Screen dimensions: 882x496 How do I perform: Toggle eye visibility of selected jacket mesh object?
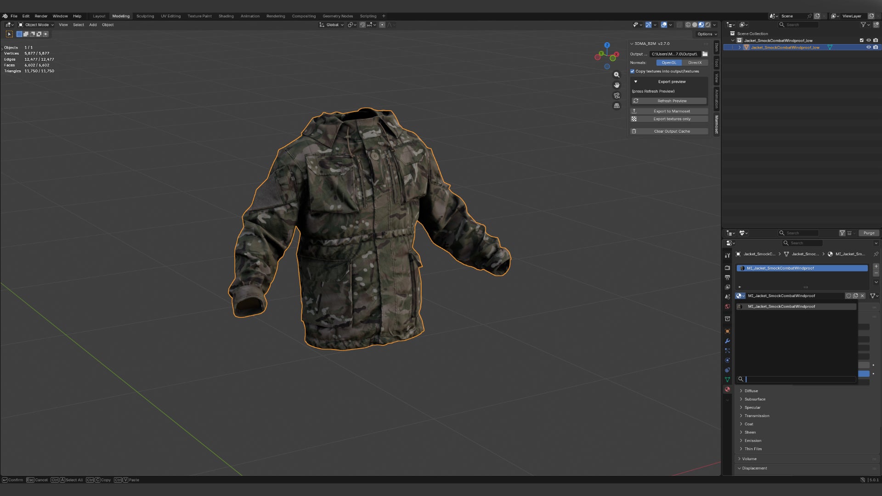click(x=868, y=47)
